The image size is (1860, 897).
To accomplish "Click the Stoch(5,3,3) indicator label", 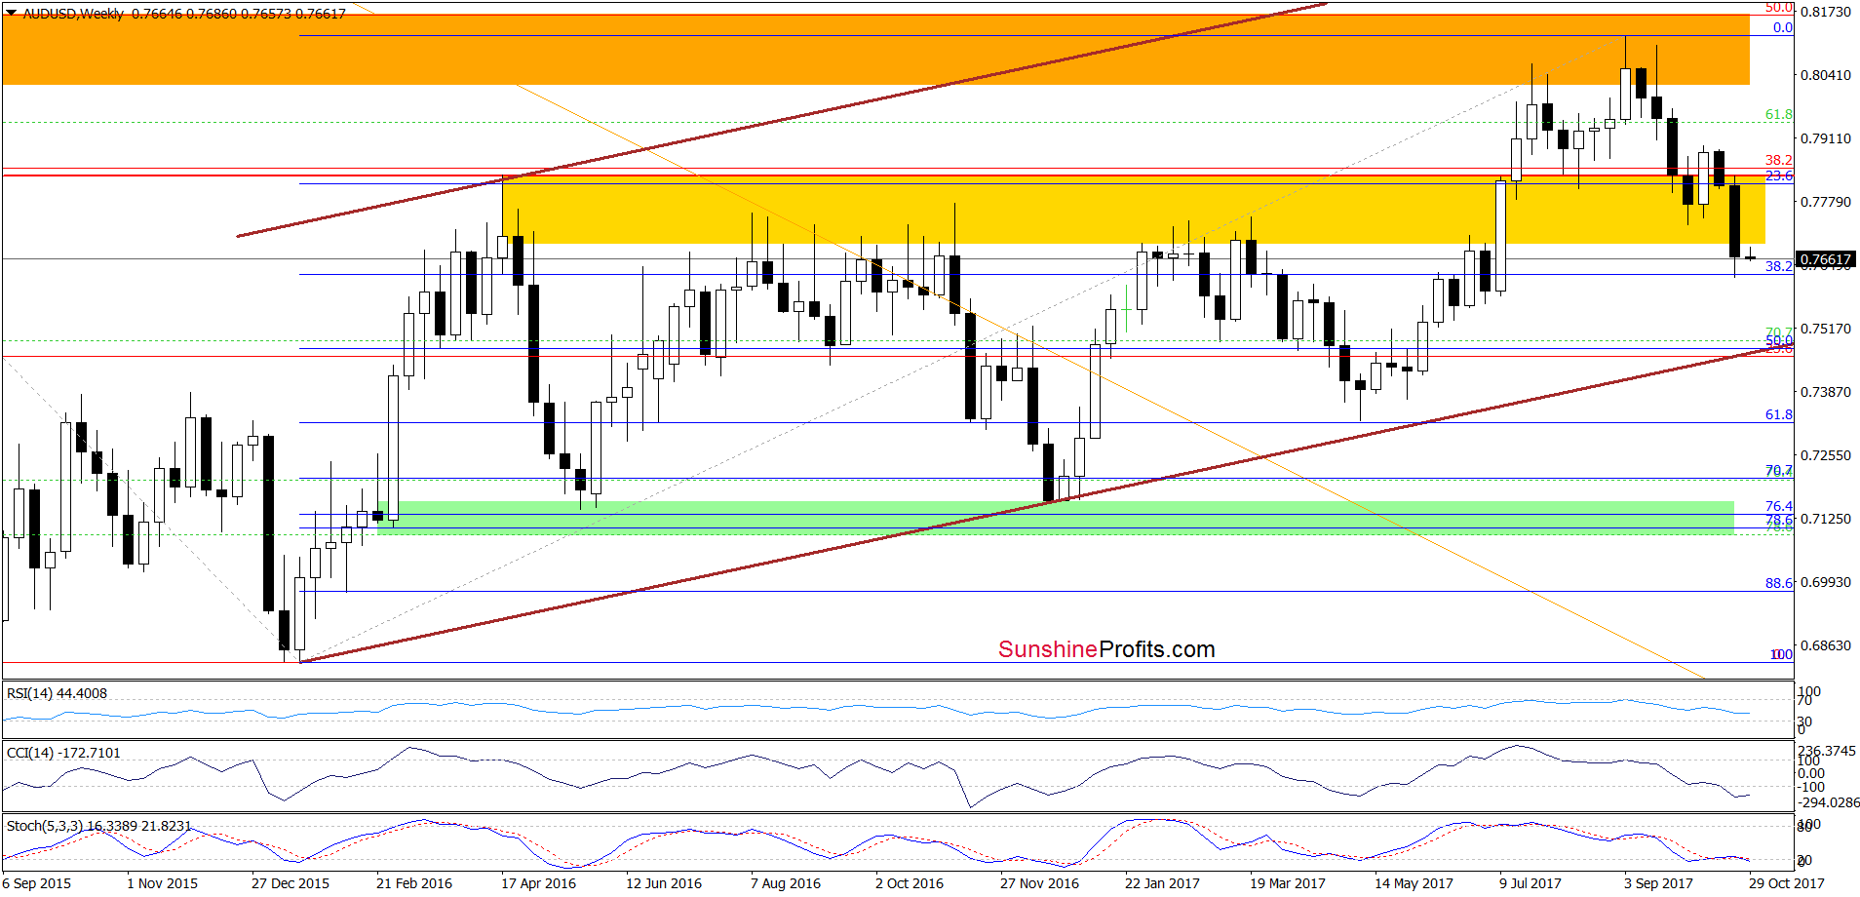I will click(98, 826).
